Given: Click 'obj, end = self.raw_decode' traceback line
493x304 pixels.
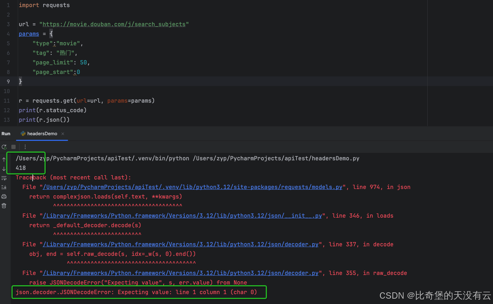Looking at the screenshot, I should pyautogui.click(x=112, y=254).
